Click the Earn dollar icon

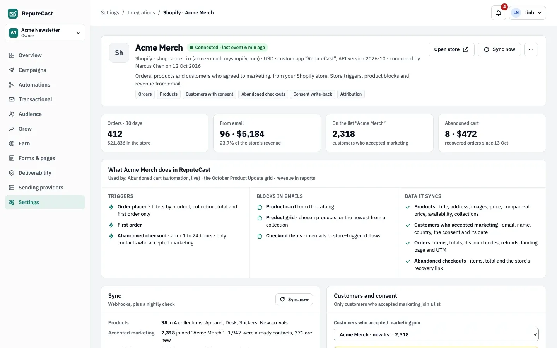coord(12,143)
